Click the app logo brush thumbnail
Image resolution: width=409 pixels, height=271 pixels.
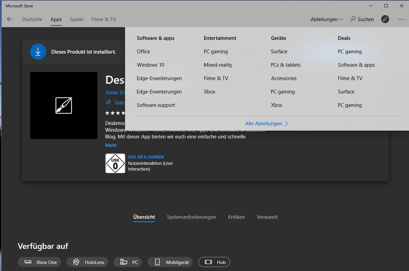coord(64,106)
